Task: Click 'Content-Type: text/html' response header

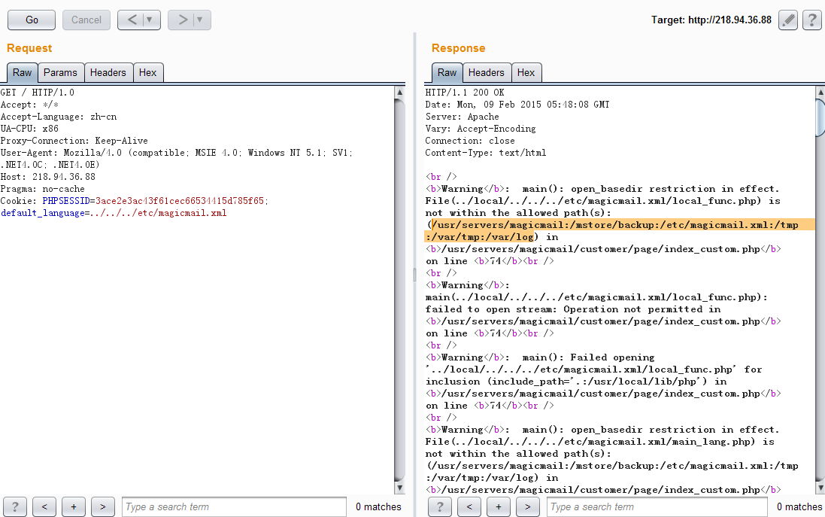Action: click(486, 153)
